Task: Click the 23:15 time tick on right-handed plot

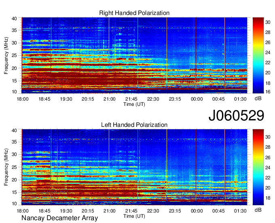Action: click(175, 99)
